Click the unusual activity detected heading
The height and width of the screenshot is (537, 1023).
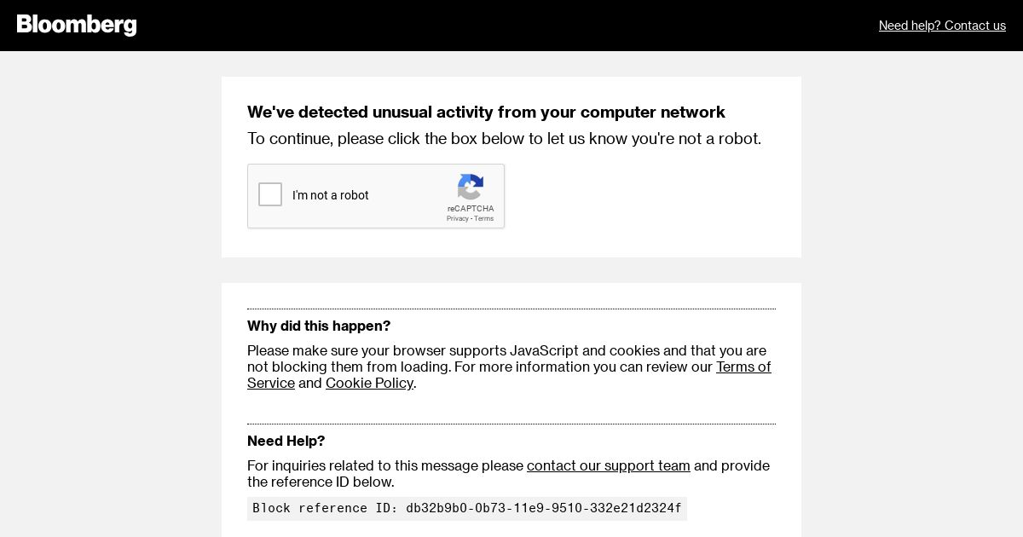[x=486, y=112]
